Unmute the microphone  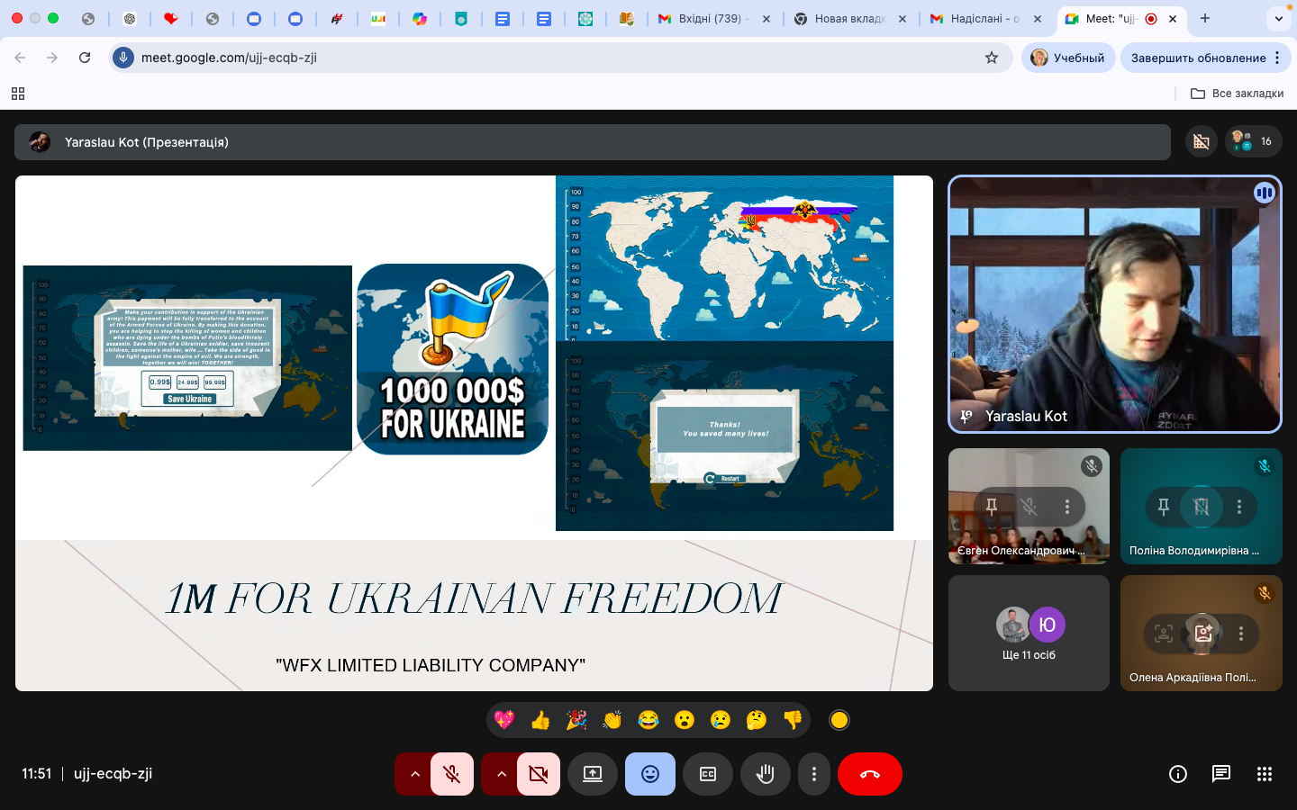tap(452, 774)
